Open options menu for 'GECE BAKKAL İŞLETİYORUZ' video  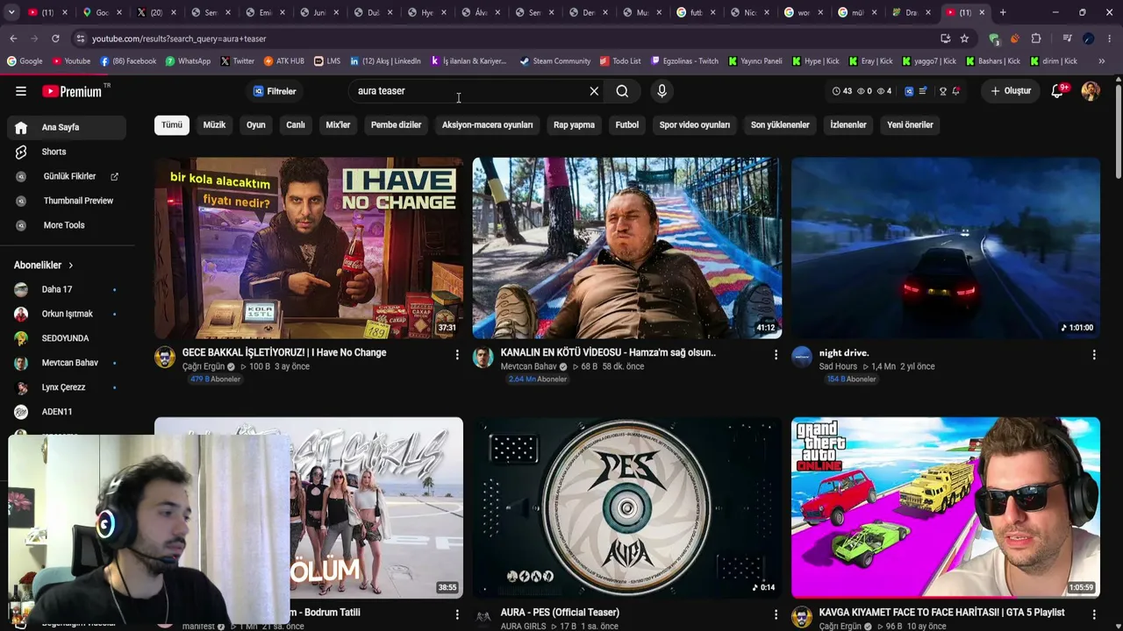457,354
